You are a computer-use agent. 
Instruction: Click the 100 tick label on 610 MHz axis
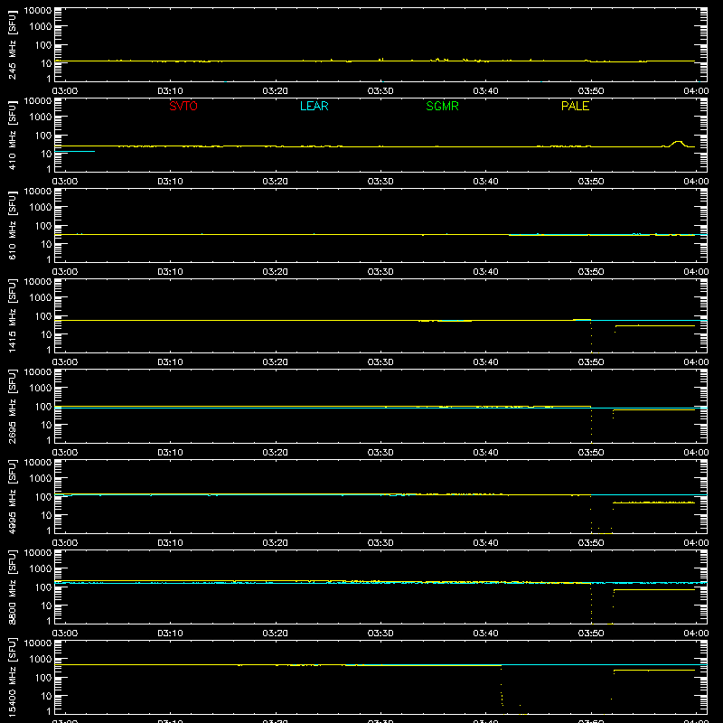point(43,225)
